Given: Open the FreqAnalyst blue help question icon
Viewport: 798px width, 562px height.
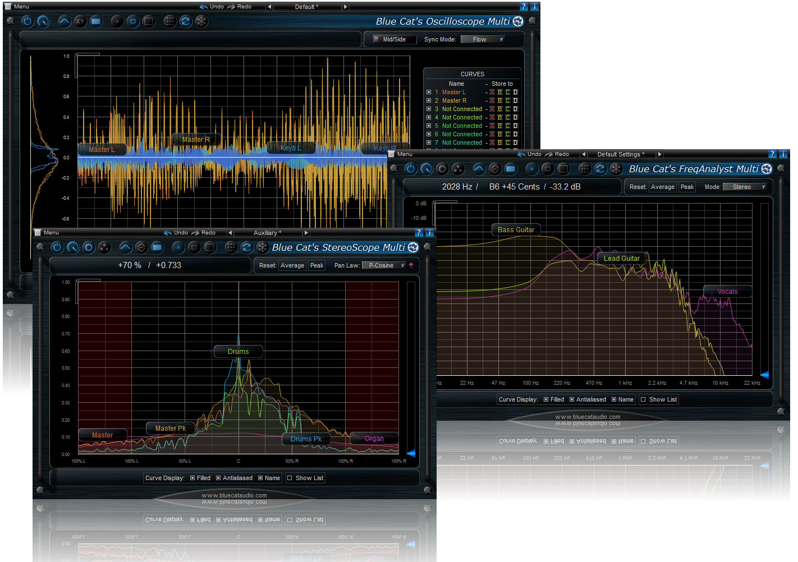Looking at the screenshot, I should click(x=772, y=154).
